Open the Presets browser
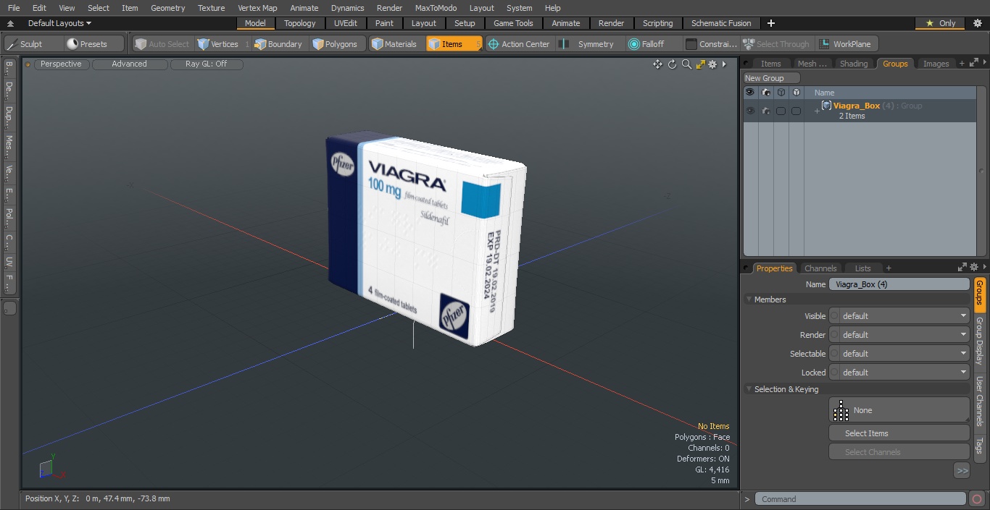The height and width of the screenshot is (510, 990). 94,44
